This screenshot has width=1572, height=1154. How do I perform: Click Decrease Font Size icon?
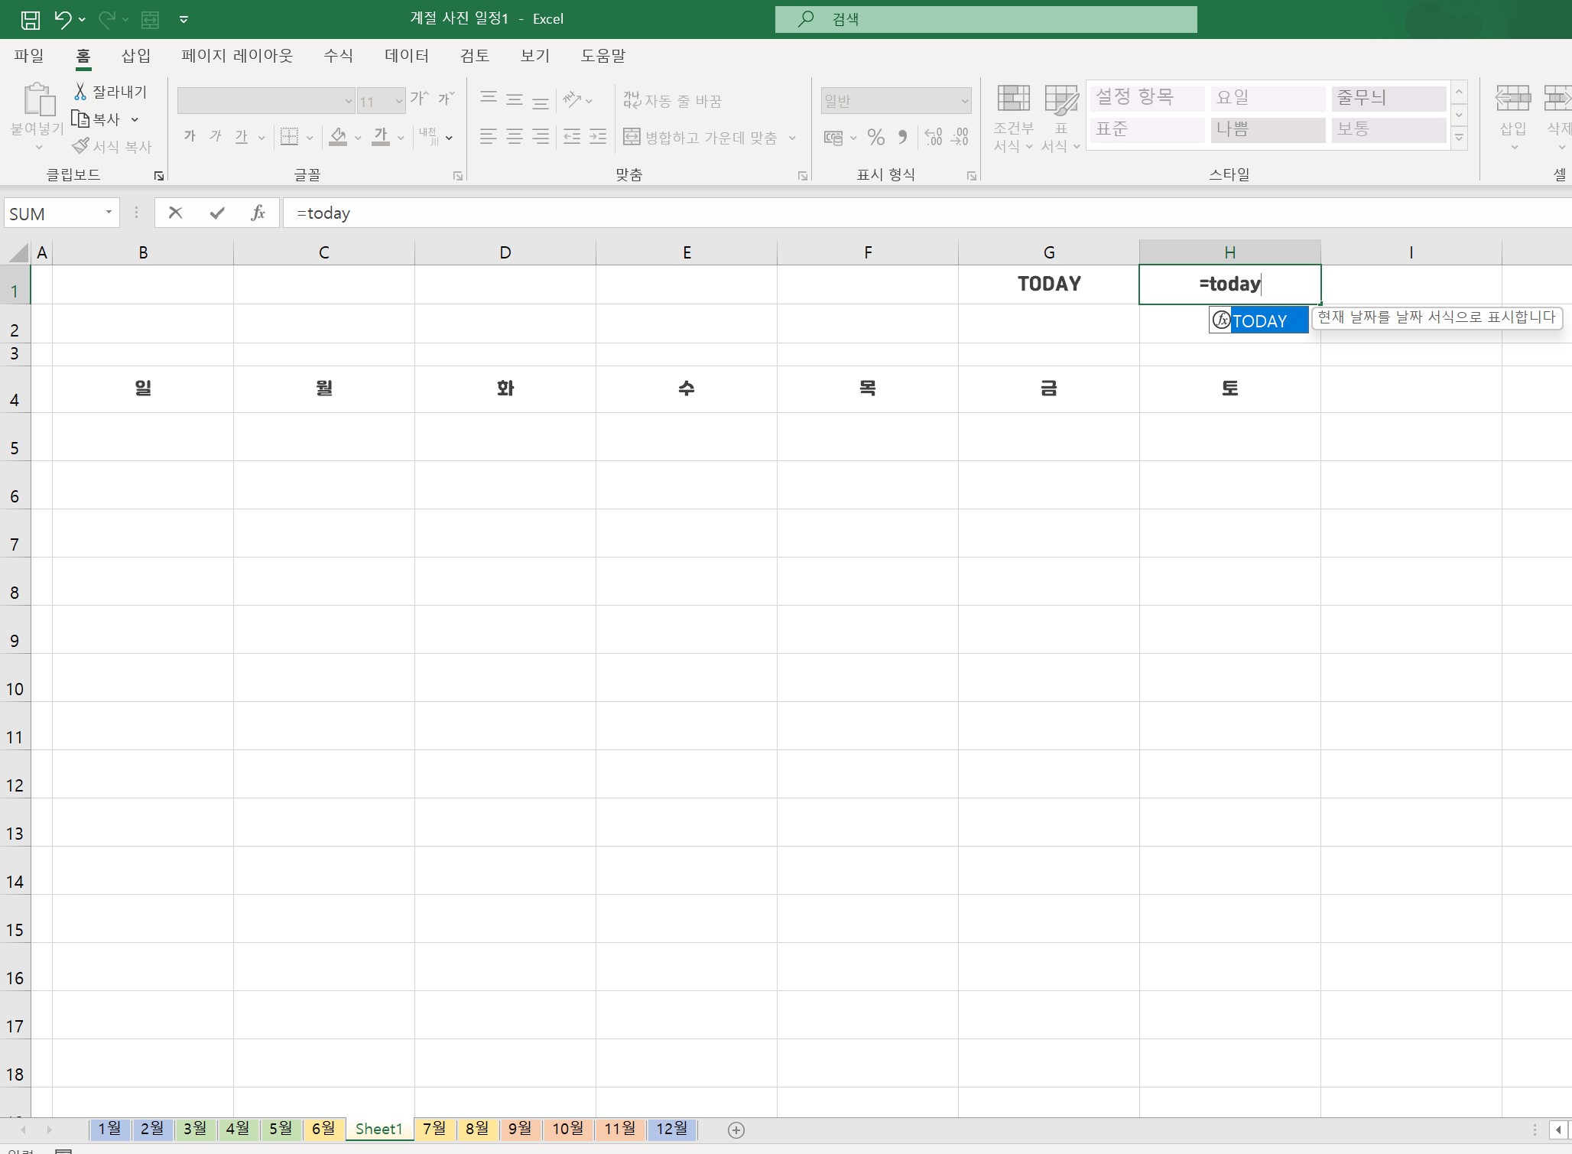(446, 98)
